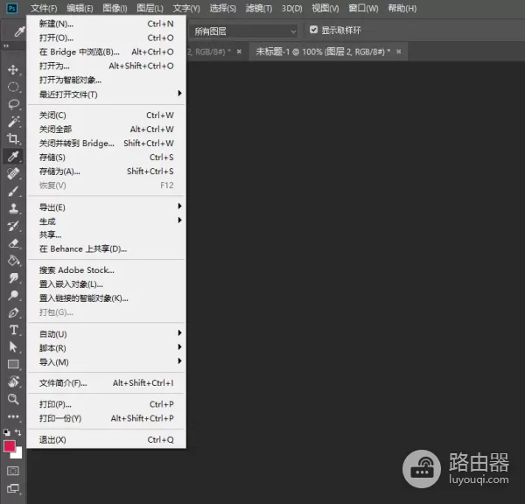
Task: Select the Smudge tool
Action: (13, 277)
